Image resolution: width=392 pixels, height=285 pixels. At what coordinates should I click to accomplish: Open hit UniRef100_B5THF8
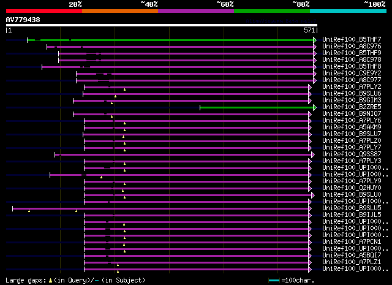click(352, 67)
